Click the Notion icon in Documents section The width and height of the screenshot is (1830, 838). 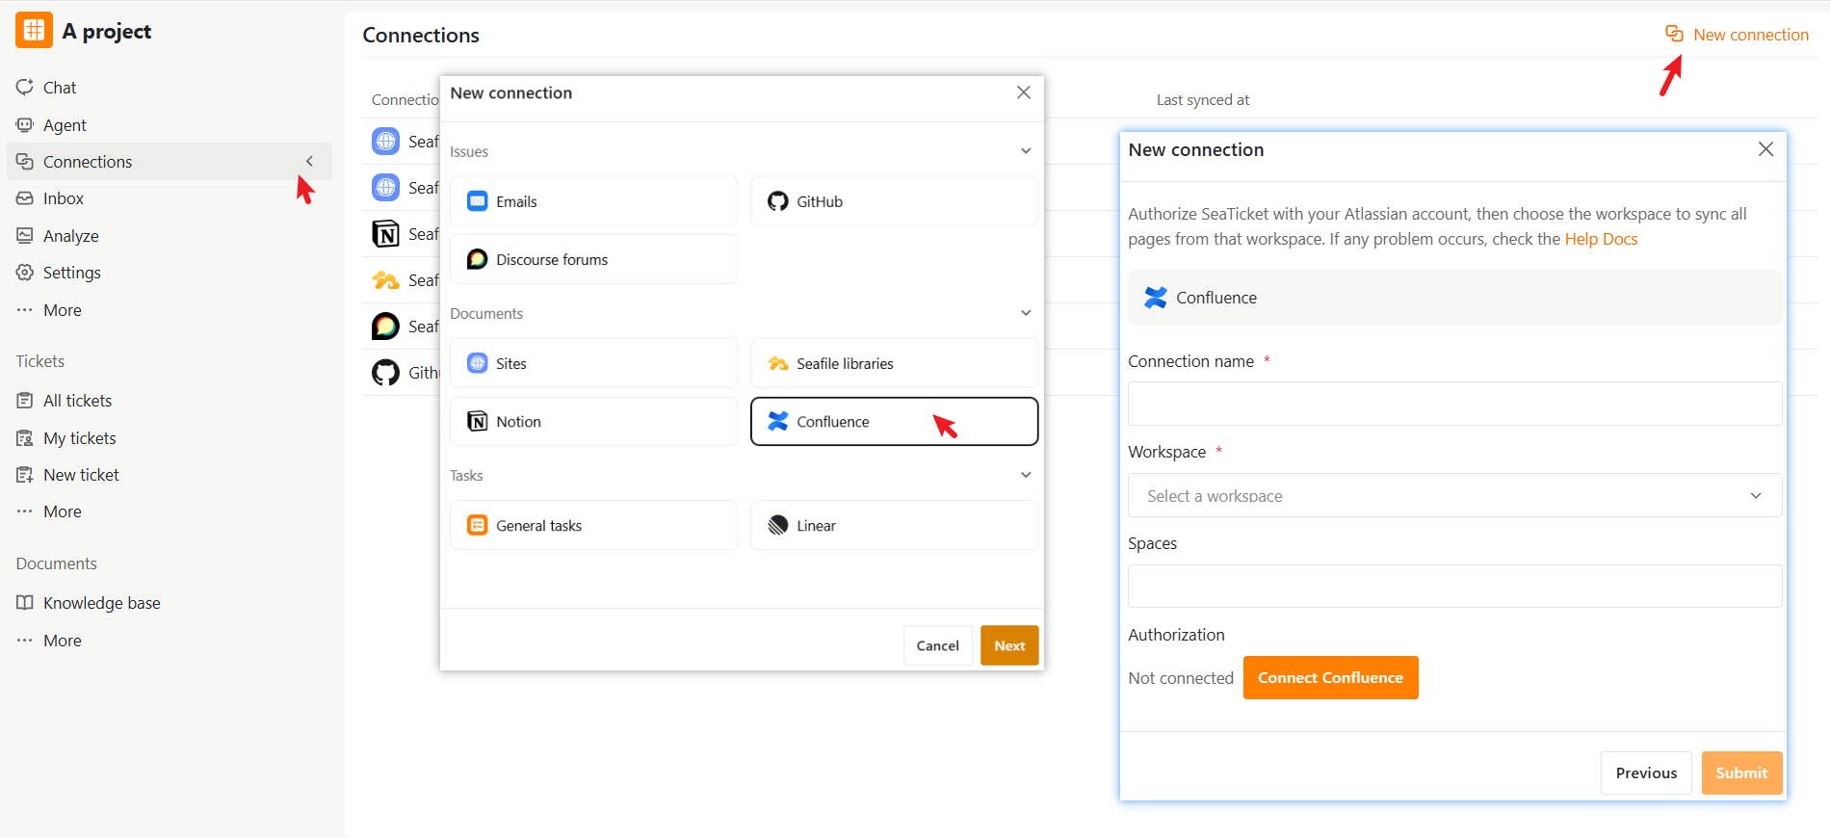[477, 421]
